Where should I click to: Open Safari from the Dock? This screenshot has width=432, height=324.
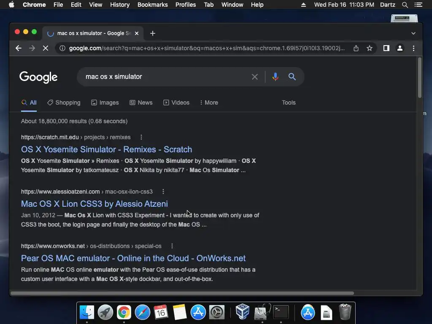pos(143,312)
